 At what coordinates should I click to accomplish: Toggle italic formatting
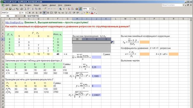33,13
